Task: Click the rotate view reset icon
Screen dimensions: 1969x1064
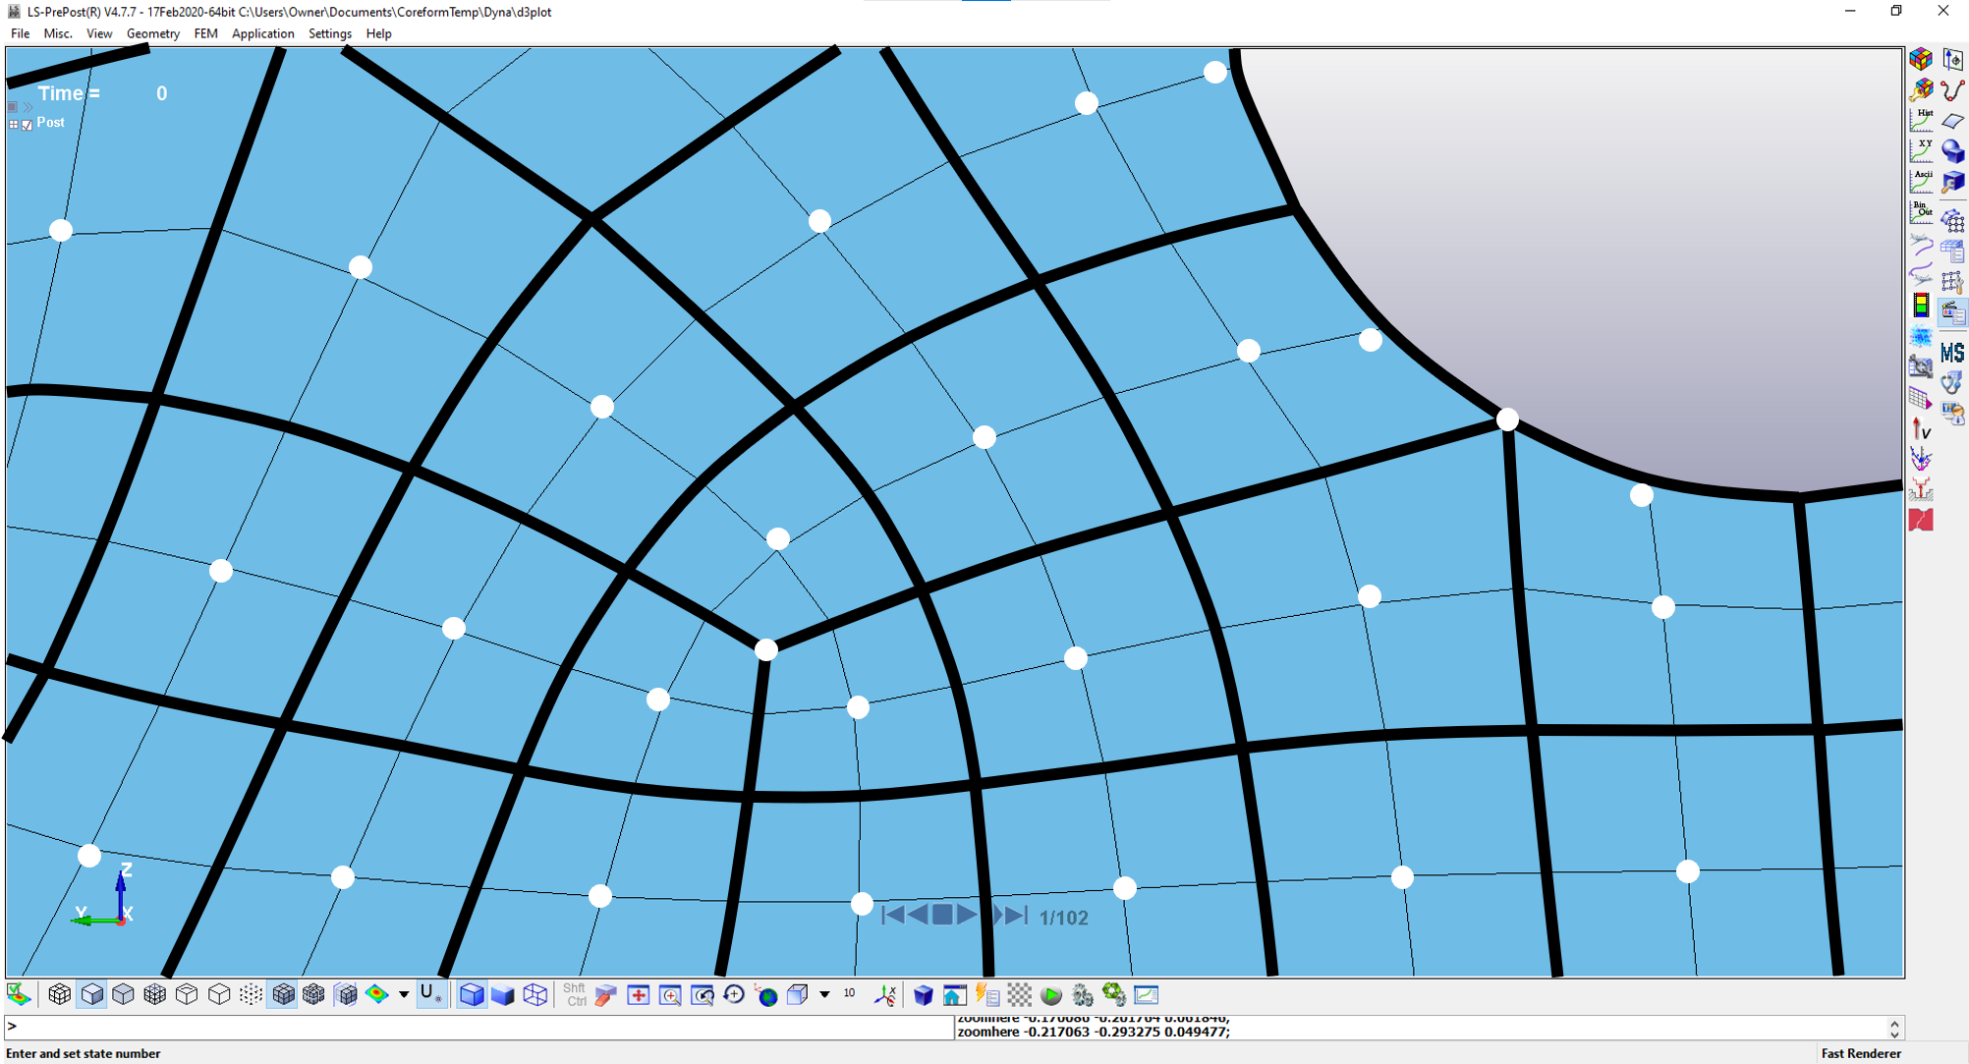Action: click(x=734, y=995)
